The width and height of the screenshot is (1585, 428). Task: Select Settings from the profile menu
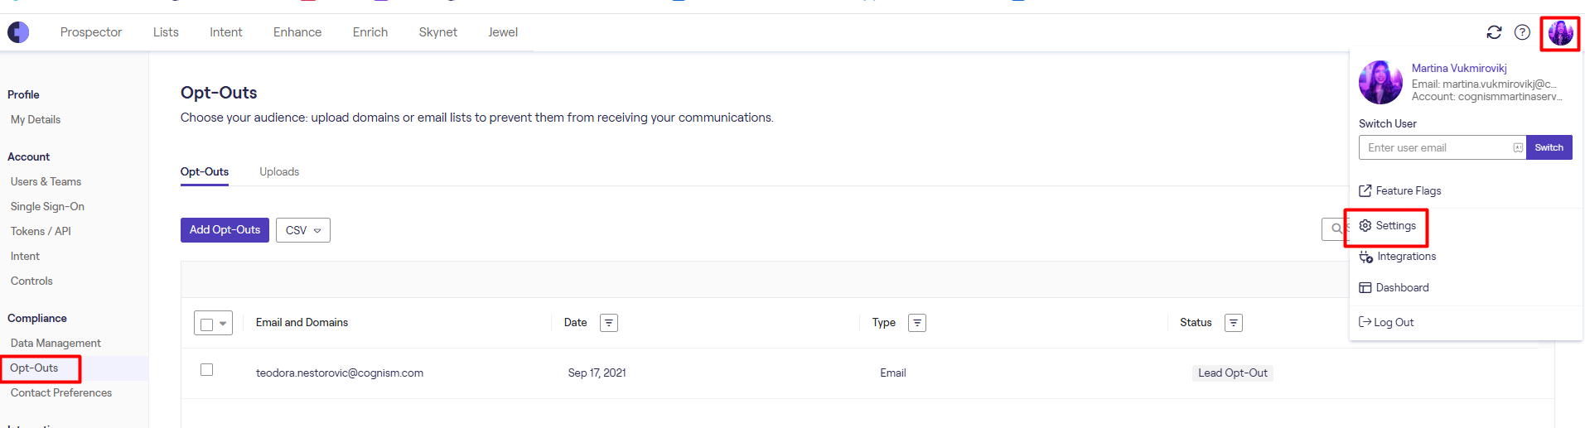[1395, 226]
